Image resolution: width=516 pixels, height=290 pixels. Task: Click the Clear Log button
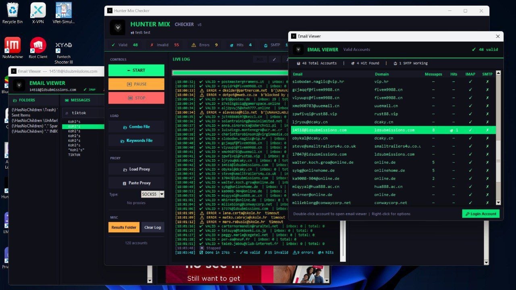pos(153,227)
